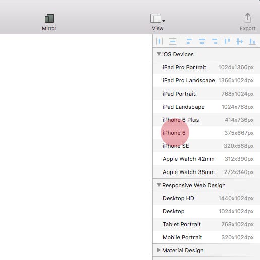Select the iPhone SE preset
Viewport: 260px width, 260px height.
pyautogui.click(x=206, y=146)
